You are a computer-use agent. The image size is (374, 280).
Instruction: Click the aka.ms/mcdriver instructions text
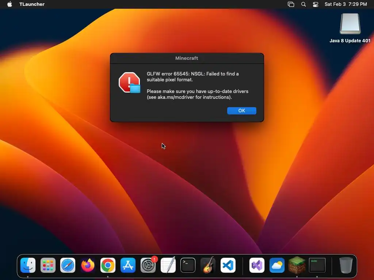198,94
